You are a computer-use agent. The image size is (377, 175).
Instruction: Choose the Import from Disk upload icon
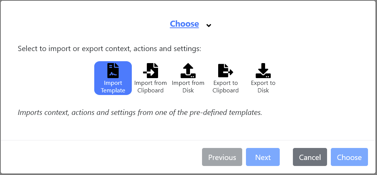pyautogui.click(x=188, y=71)
